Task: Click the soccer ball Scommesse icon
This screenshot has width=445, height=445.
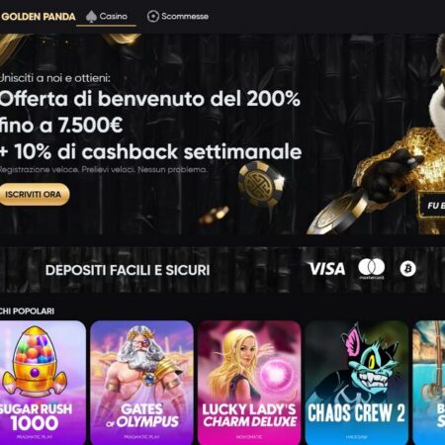Action: point(153,16)
